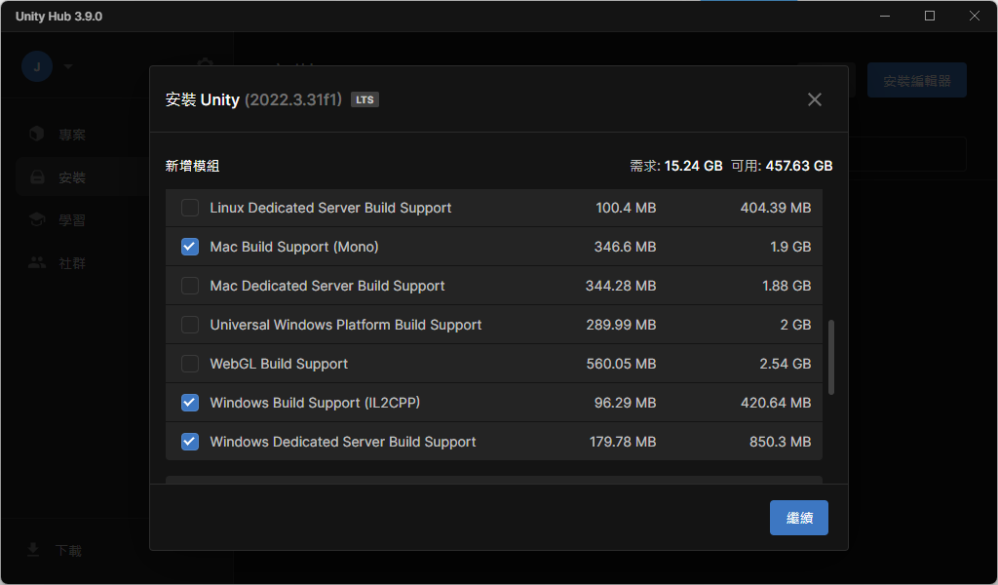This screenshot has width=998, height=585.
Task: Close the Install Unity dialog
Action: point(814,99)
